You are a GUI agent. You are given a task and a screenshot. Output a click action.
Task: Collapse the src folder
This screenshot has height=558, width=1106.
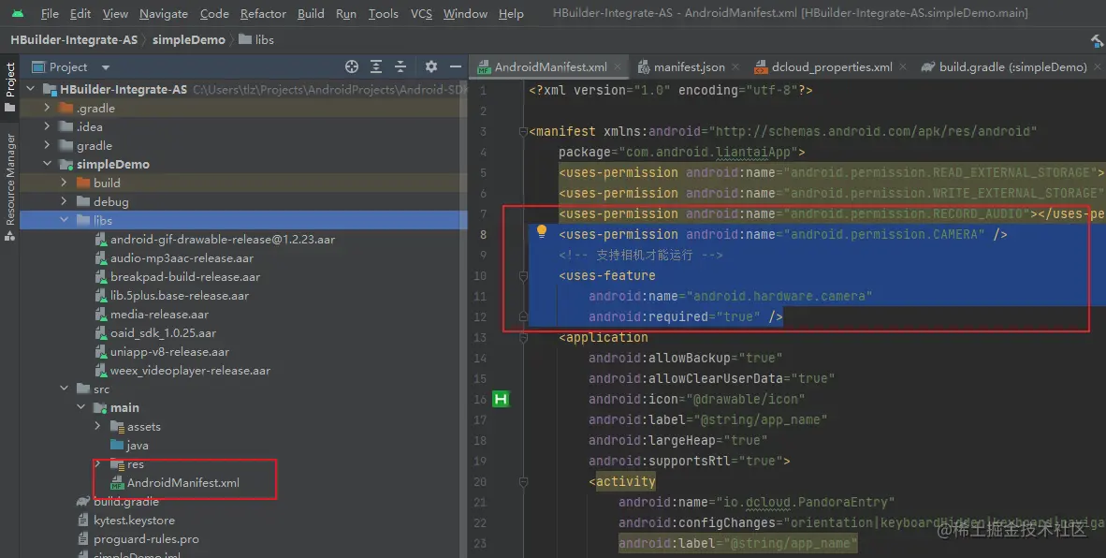pos(65,389)
